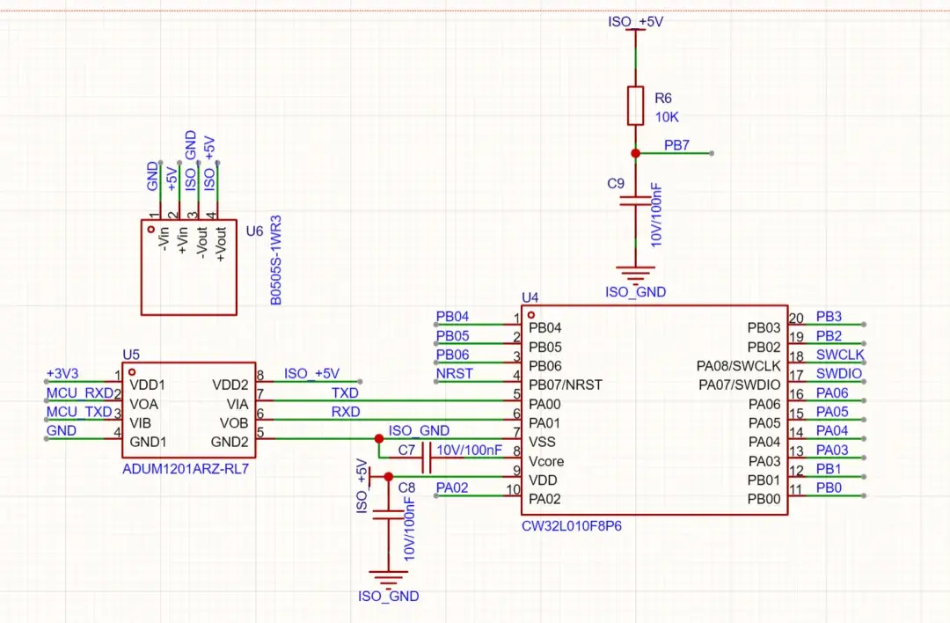Click the VIB pin name inside U5

point(140,423)
